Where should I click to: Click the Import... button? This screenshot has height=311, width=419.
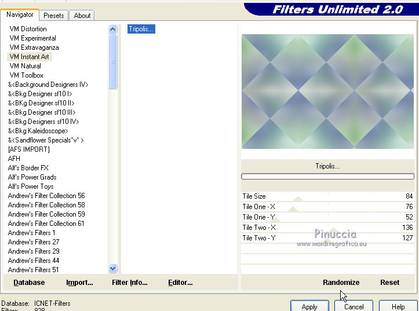[79, 283]
